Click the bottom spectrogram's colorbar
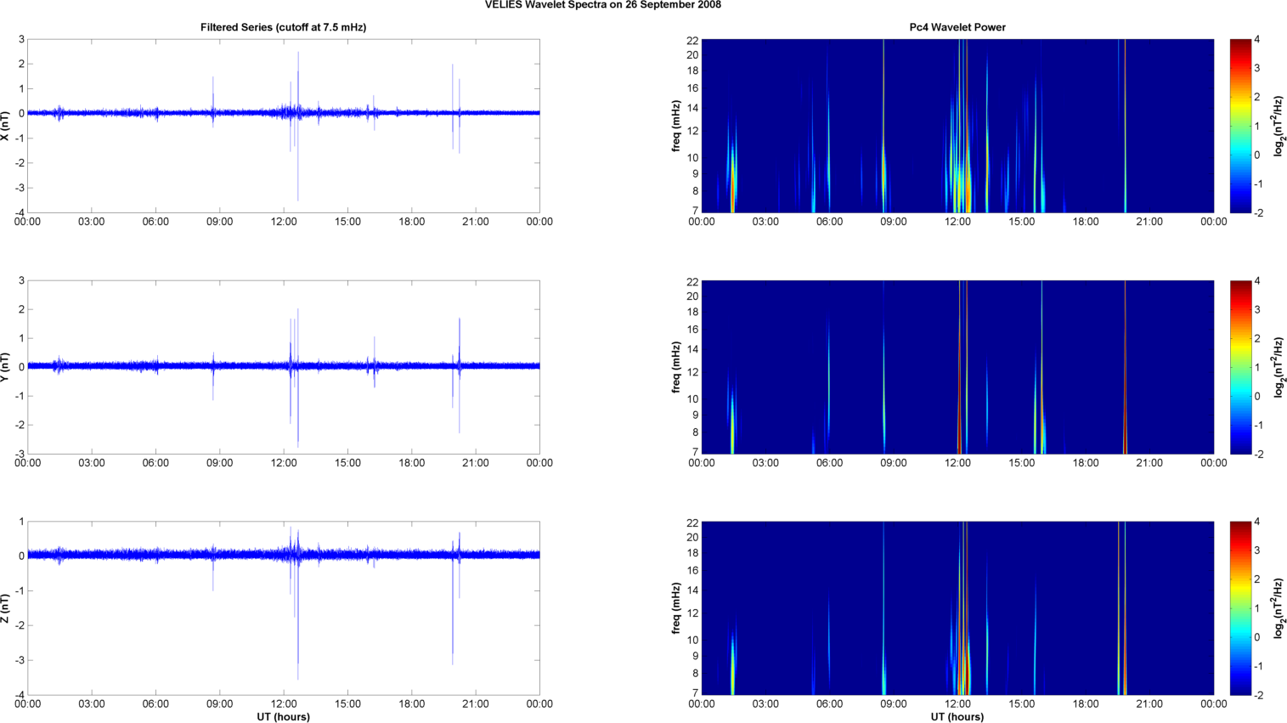Viewport: 1287px width, 723px height. pos(1239,608)
